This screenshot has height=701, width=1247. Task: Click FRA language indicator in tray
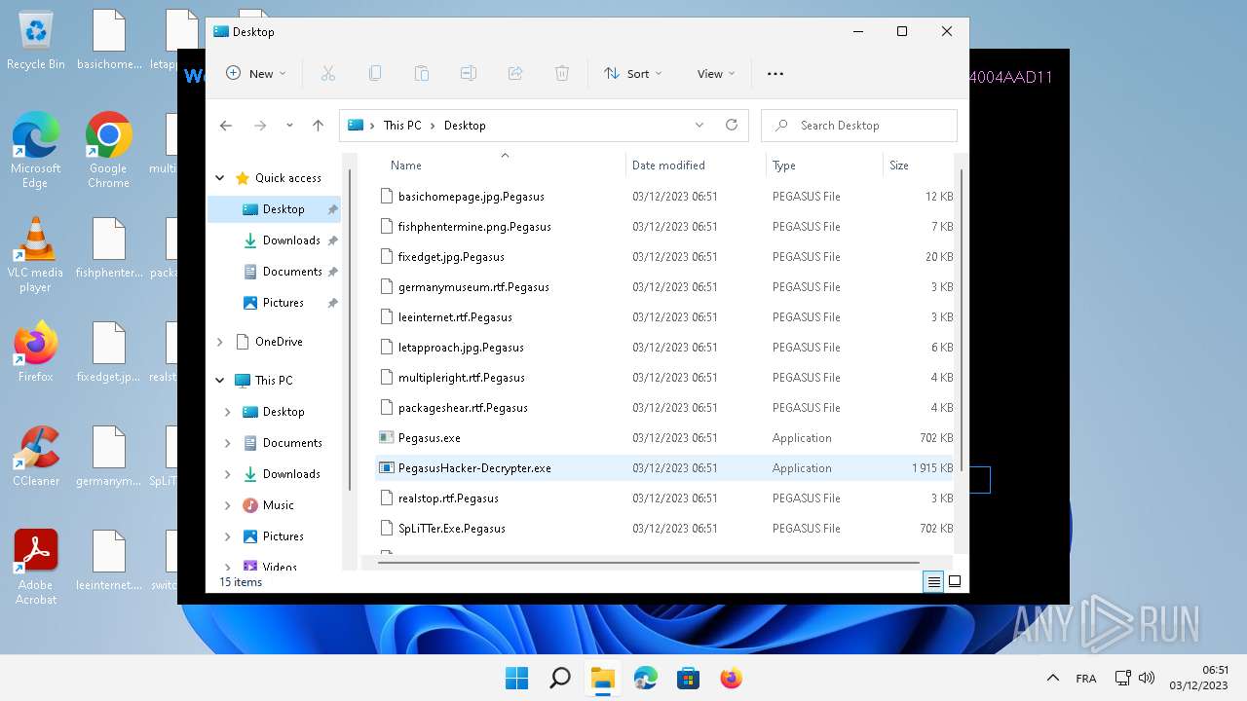point(1085,679)
